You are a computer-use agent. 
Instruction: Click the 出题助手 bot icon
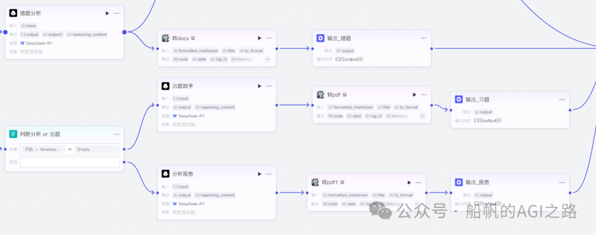[166, 86]
